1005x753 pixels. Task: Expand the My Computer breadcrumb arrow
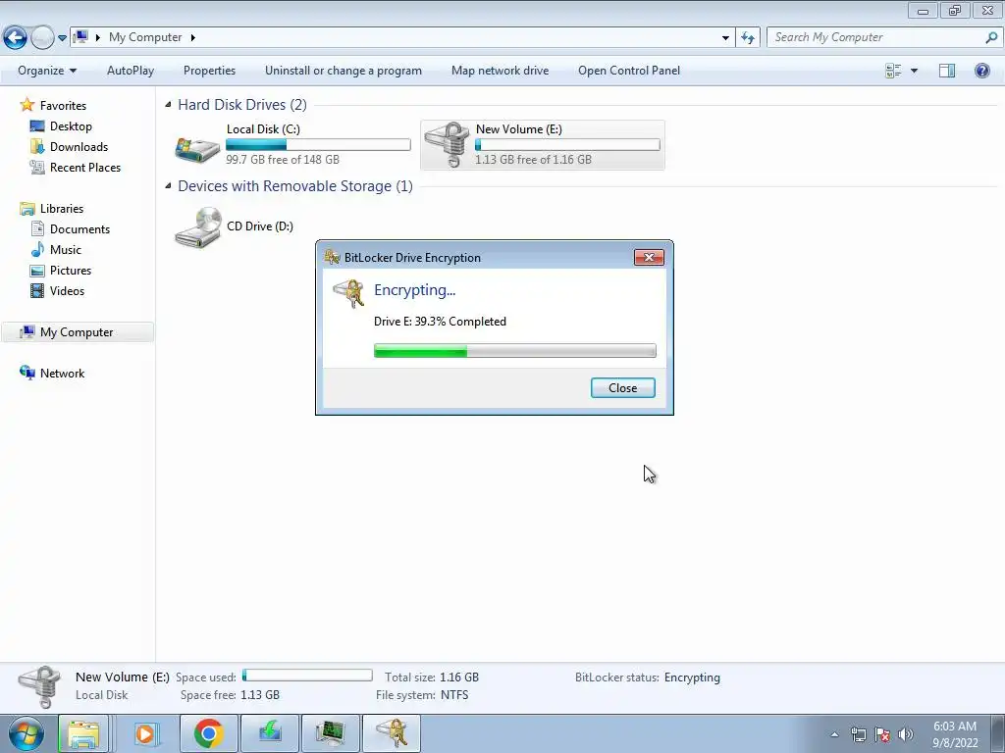tap(192, 37)
